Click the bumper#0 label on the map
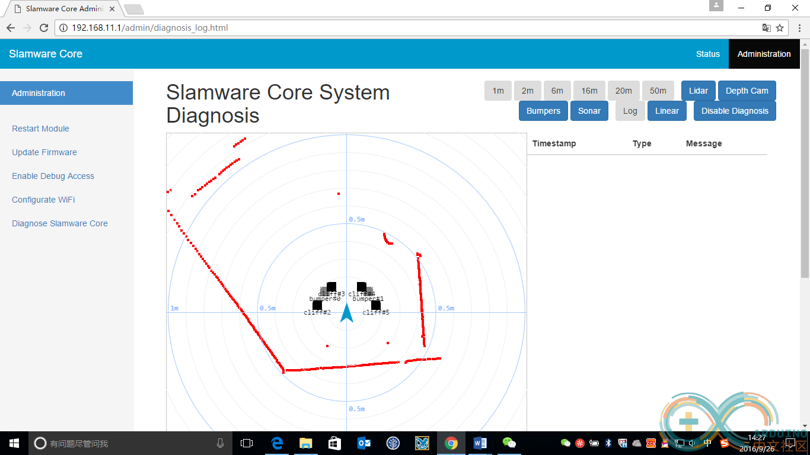 point(325,299)
